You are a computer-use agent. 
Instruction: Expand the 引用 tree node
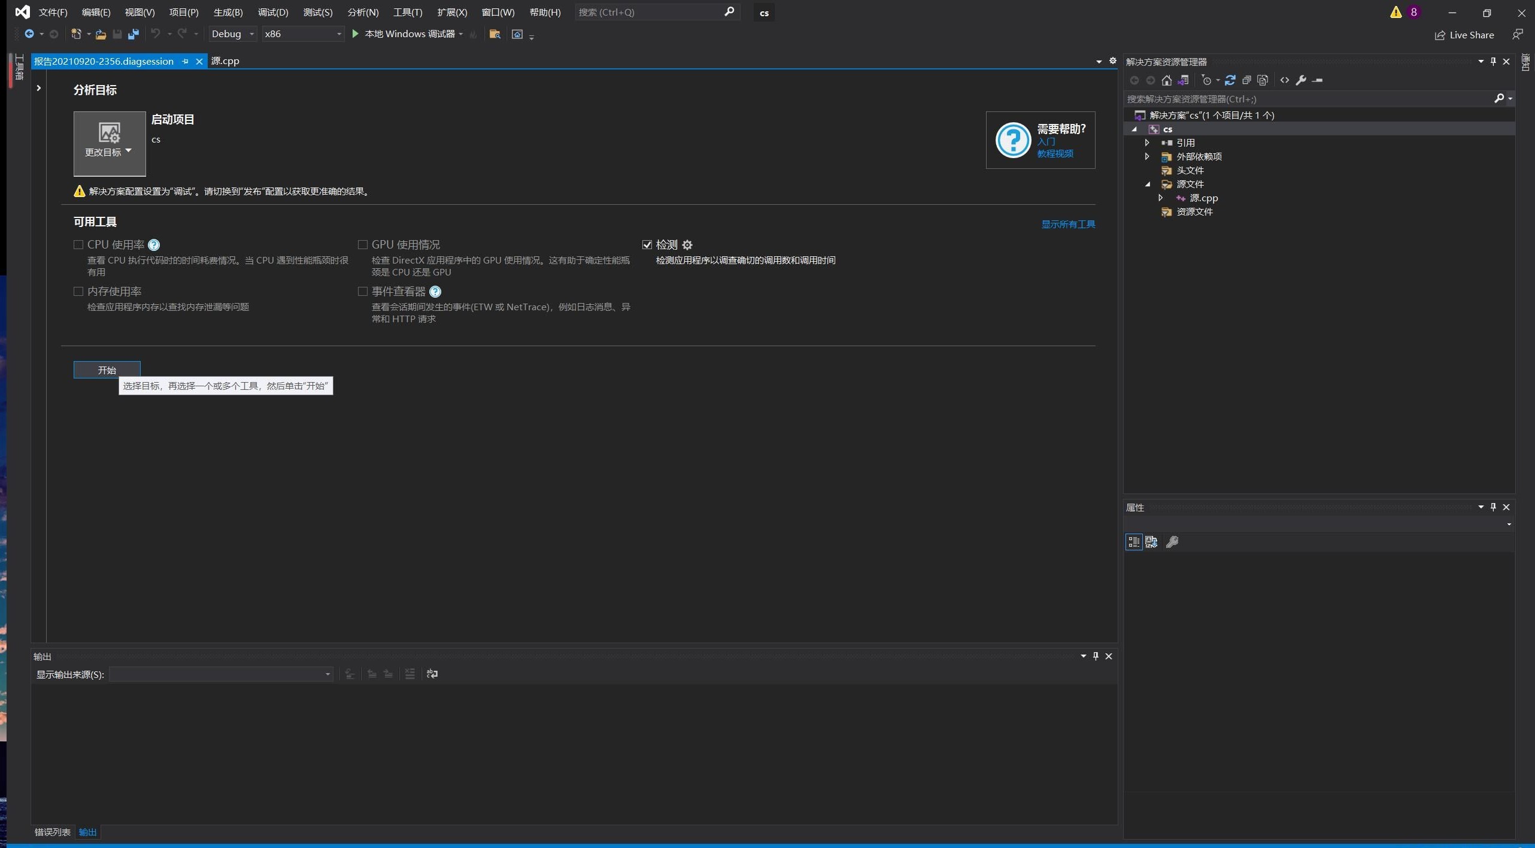(1147, 143)
